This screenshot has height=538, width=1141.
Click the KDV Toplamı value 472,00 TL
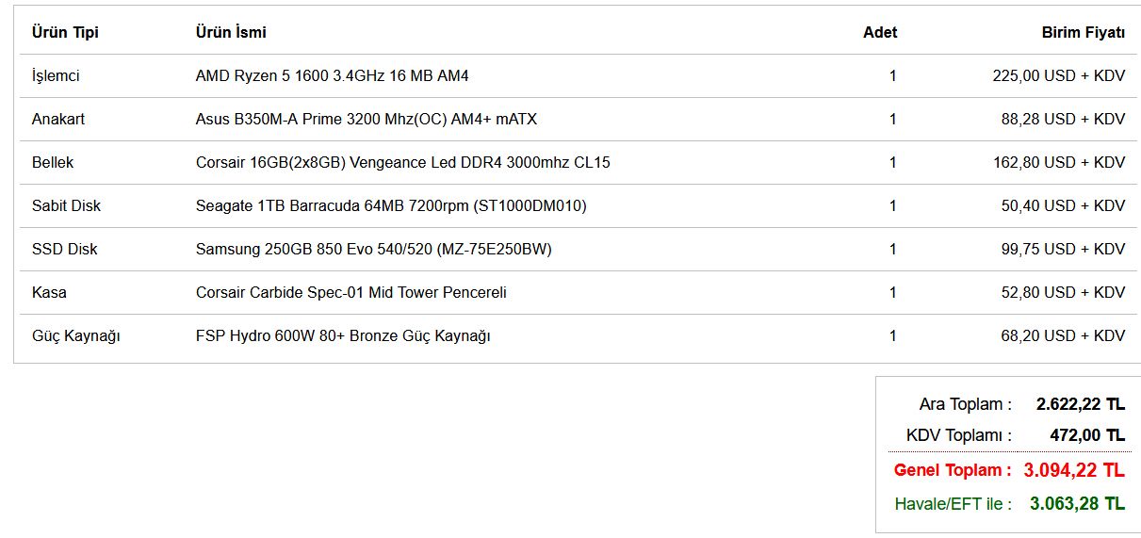pos(1087,435)
